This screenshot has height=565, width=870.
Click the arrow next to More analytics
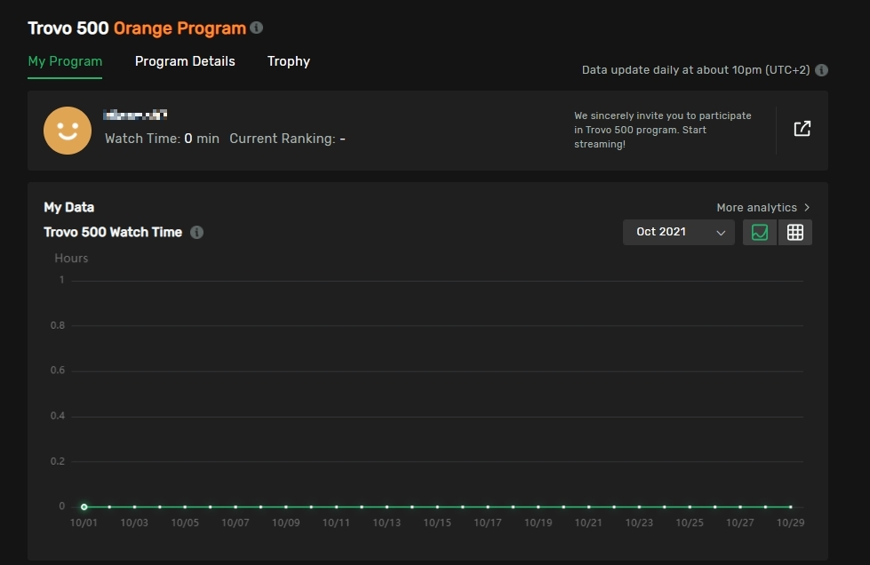click(807, 208)
